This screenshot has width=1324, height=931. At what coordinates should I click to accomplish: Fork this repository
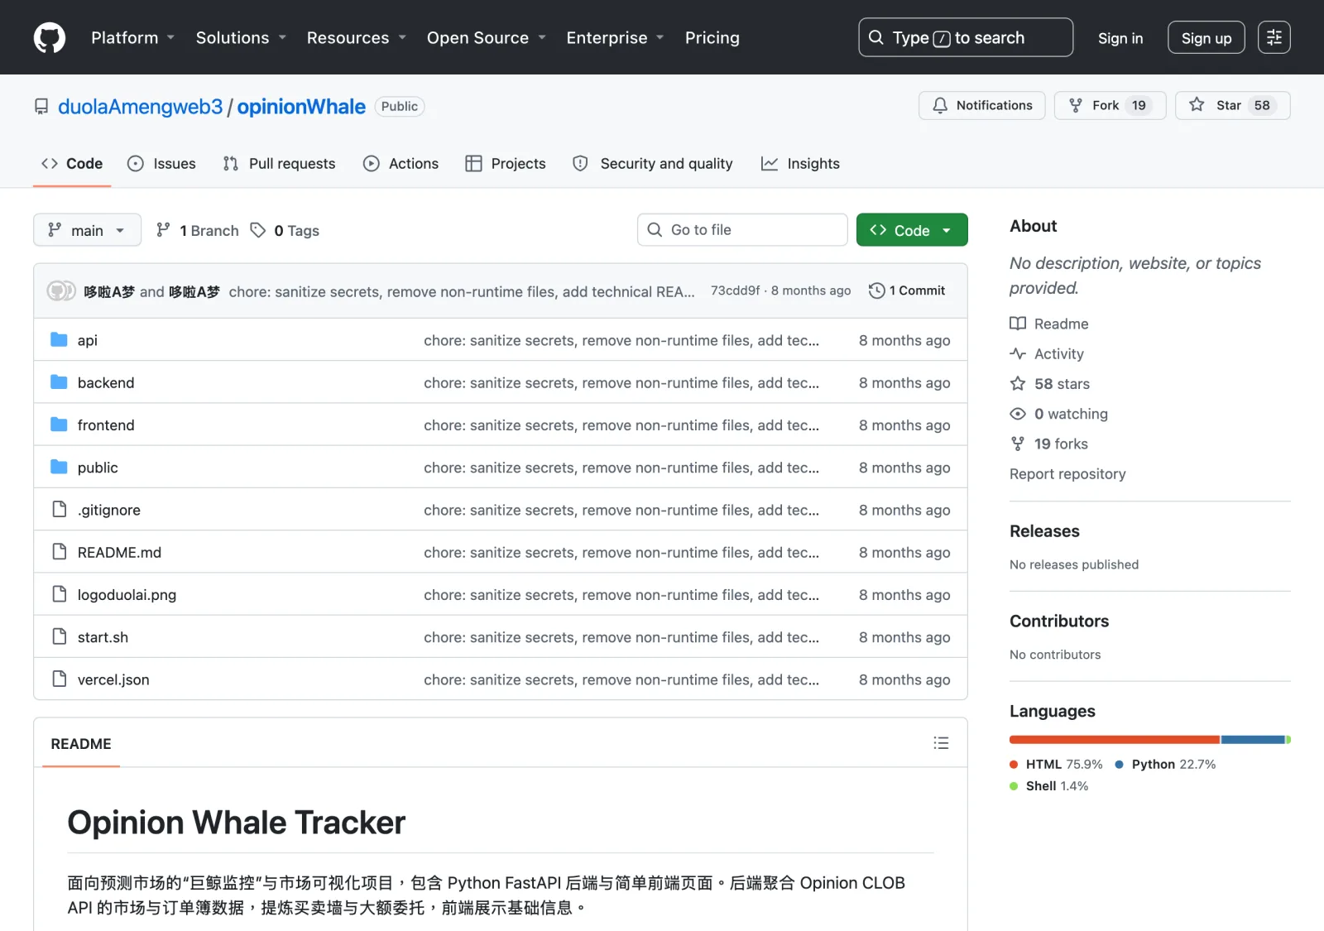[x=1110, y=105]
